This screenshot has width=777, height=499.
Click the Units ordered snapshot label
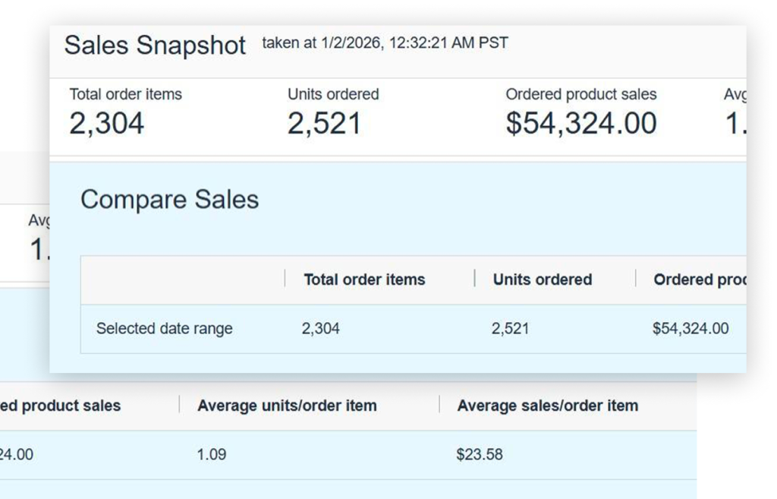click(333, 95)
